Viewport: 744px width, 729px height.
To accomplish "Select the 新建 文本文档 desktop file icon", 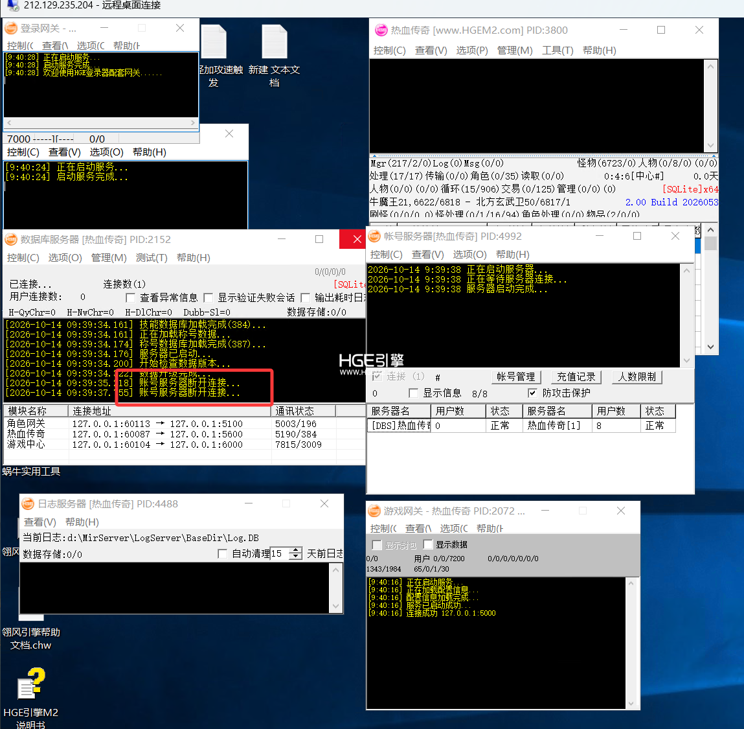I will (275, 56).
